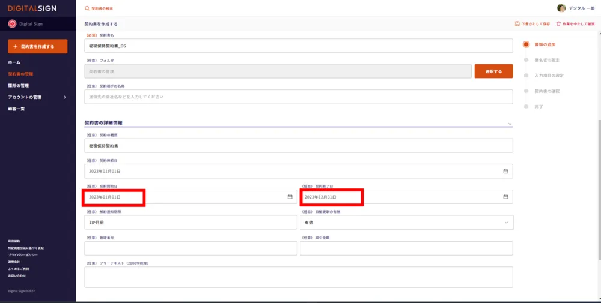Collapse the 契約書の詳細情報 section
Screen dimensions: 601x303
510,124
